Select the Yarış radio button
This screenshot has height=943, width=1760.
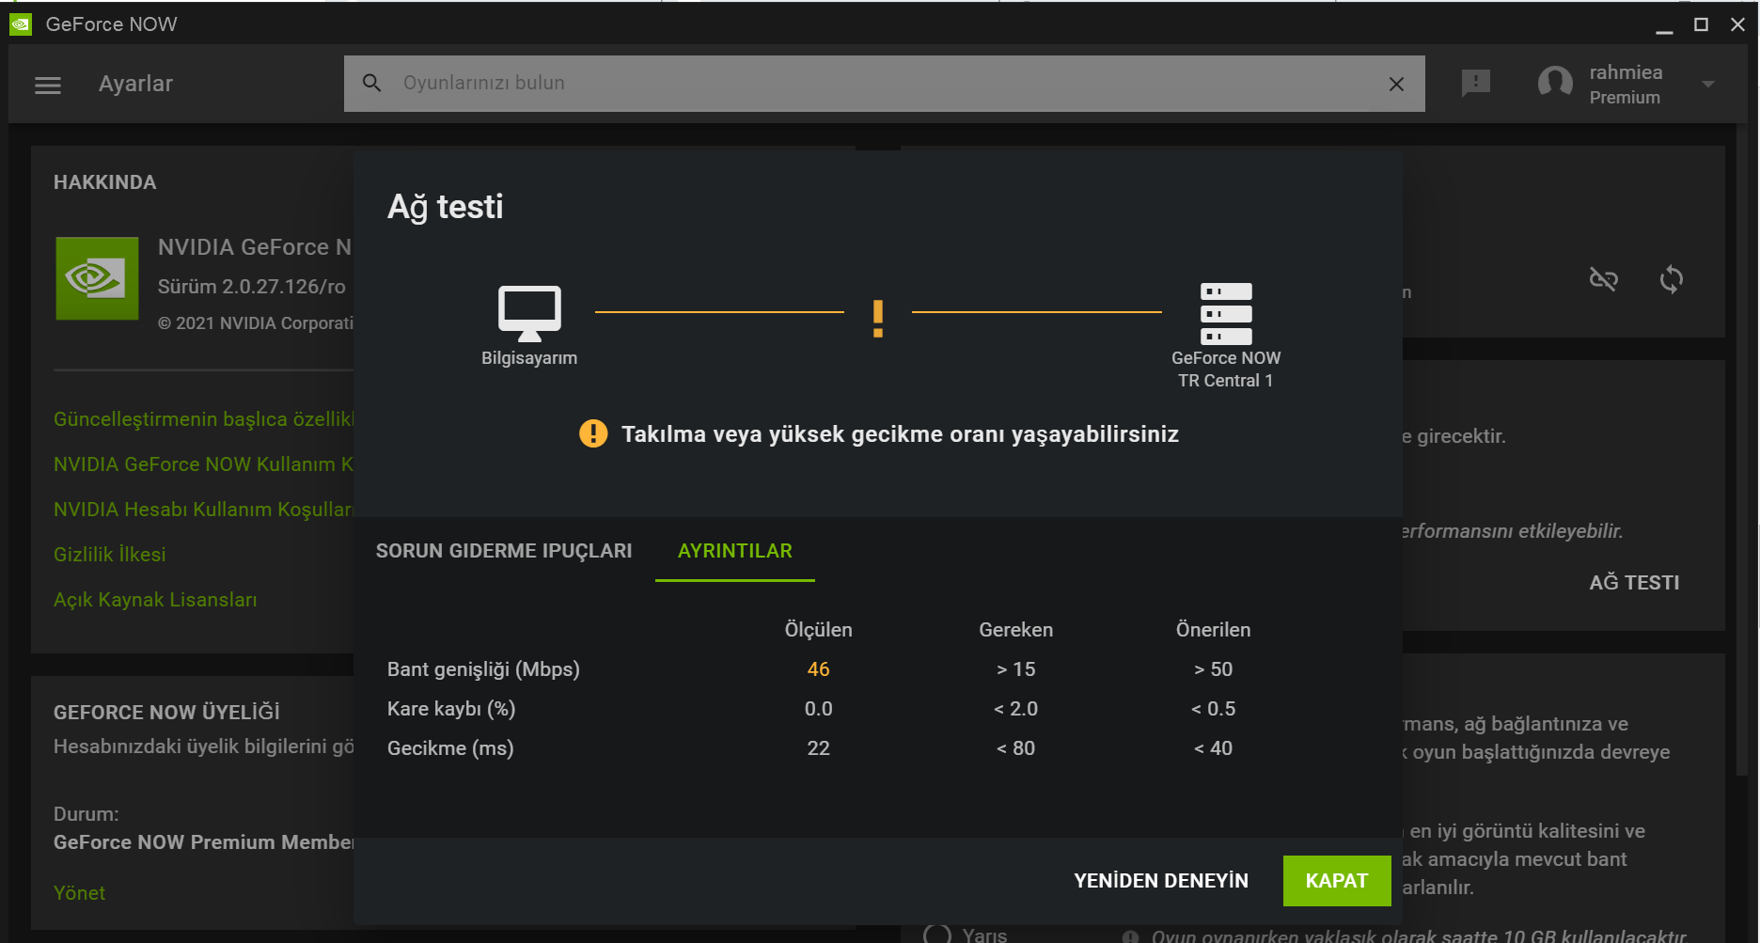[937, 935]
